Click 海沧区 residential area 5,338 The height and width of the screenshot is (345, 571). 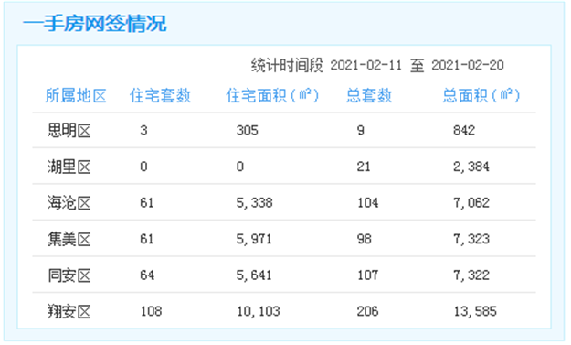[255, 203]
